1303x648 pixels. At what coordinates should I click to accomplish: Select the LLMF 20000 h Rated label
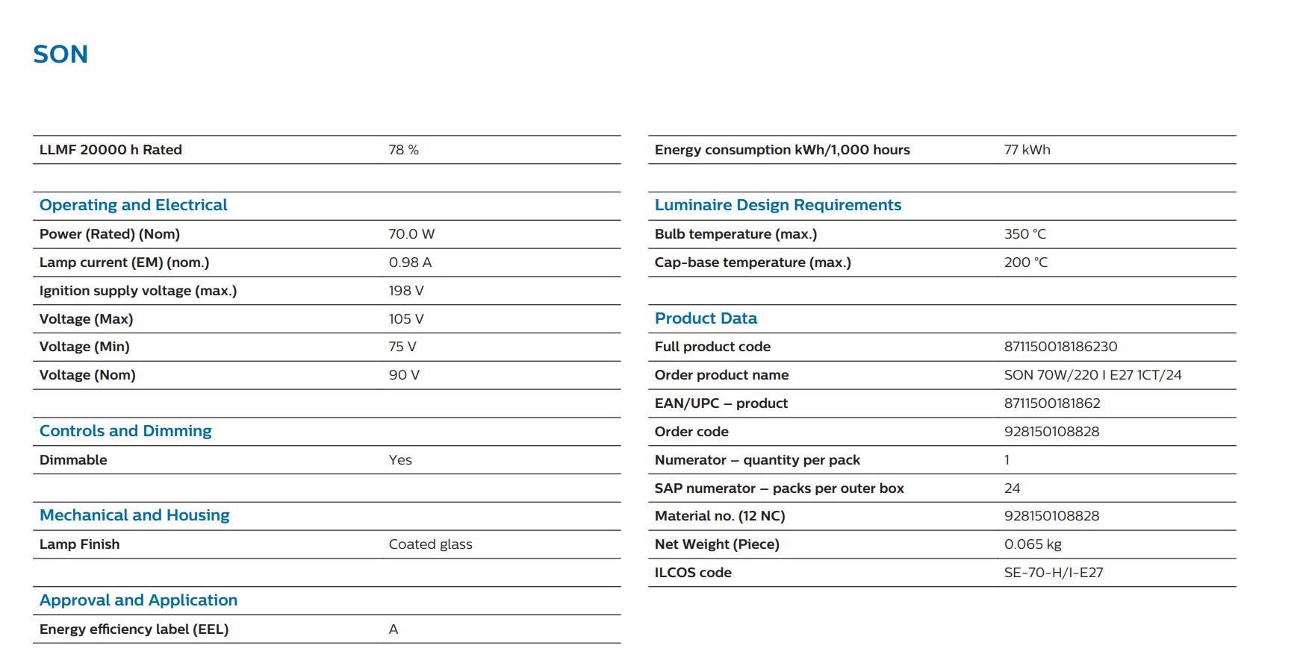[111, 150]
